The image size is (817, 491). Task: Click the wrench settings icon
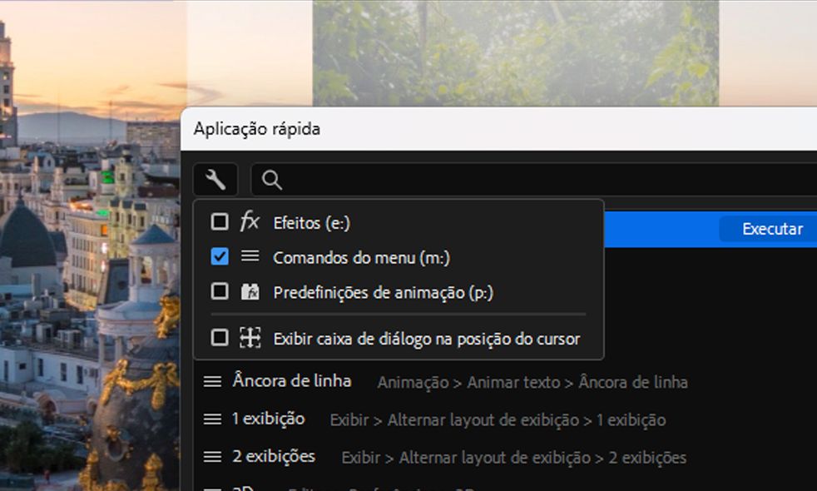[x=215, y=179]
